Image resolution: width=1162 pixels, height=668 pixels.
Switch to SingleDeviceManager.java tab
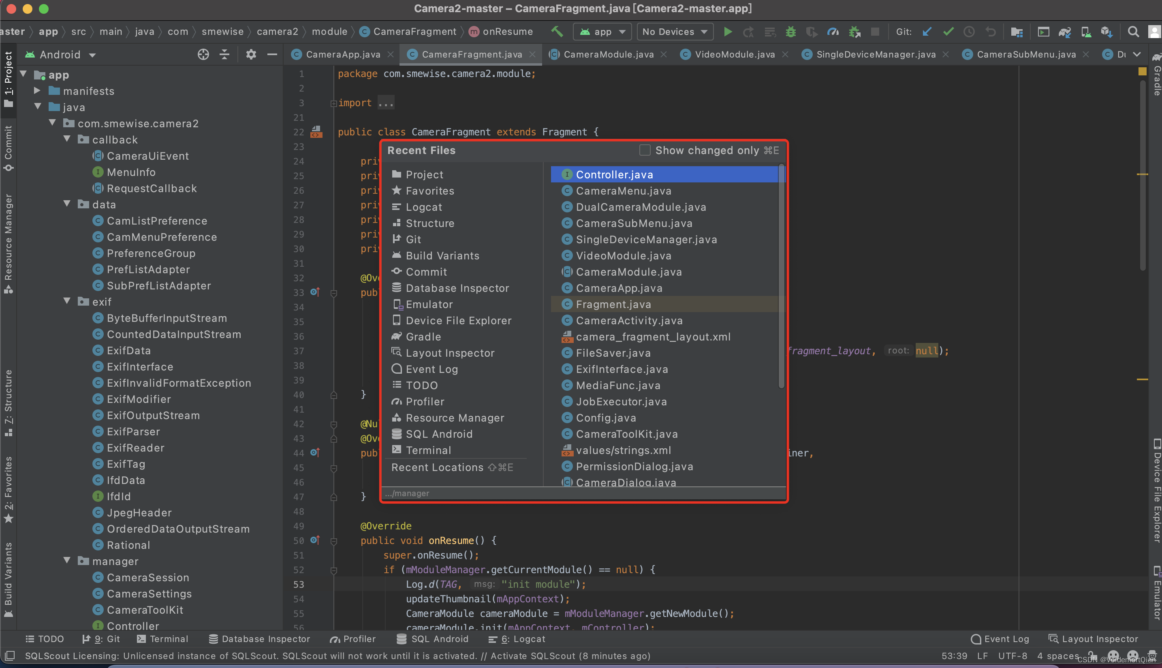coord(876,55)
